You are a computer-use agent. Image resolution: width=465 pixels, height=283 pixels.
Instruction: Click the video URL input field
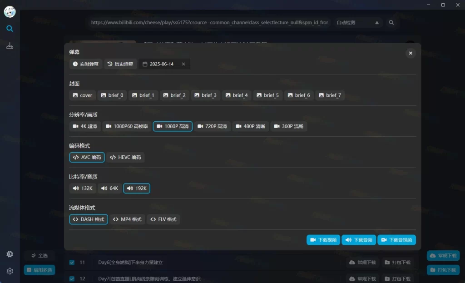209,22
